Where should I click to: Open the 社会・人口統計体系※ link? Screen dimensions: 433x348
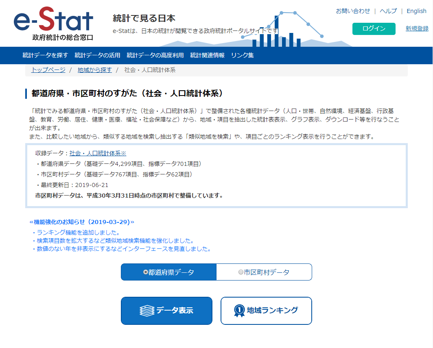tap(98, 153)
